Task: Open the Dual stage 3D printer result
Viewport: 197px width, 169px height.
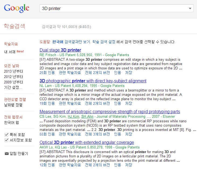Action: 60,50
